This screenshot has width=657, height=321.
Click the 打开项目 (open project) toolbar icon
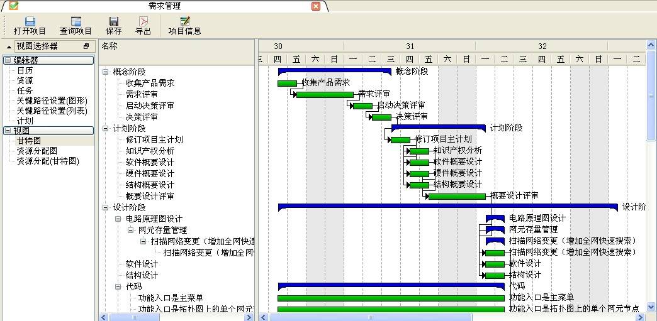30,21
